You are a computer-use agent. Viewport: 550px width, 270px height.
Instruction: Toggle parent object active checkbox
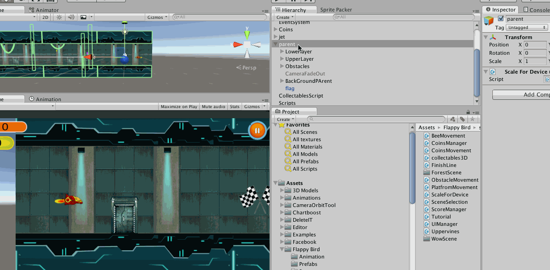click(x=501, y=19)
